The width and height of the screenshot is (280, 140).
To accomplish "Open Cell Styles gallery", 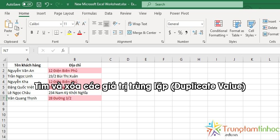I will coord(251,28).
